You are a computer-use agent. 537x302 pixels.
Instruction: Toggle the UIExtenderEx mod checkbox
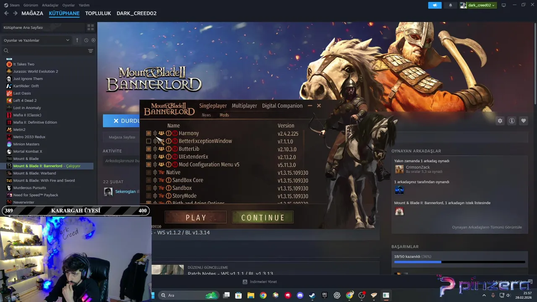coord(149,157)
